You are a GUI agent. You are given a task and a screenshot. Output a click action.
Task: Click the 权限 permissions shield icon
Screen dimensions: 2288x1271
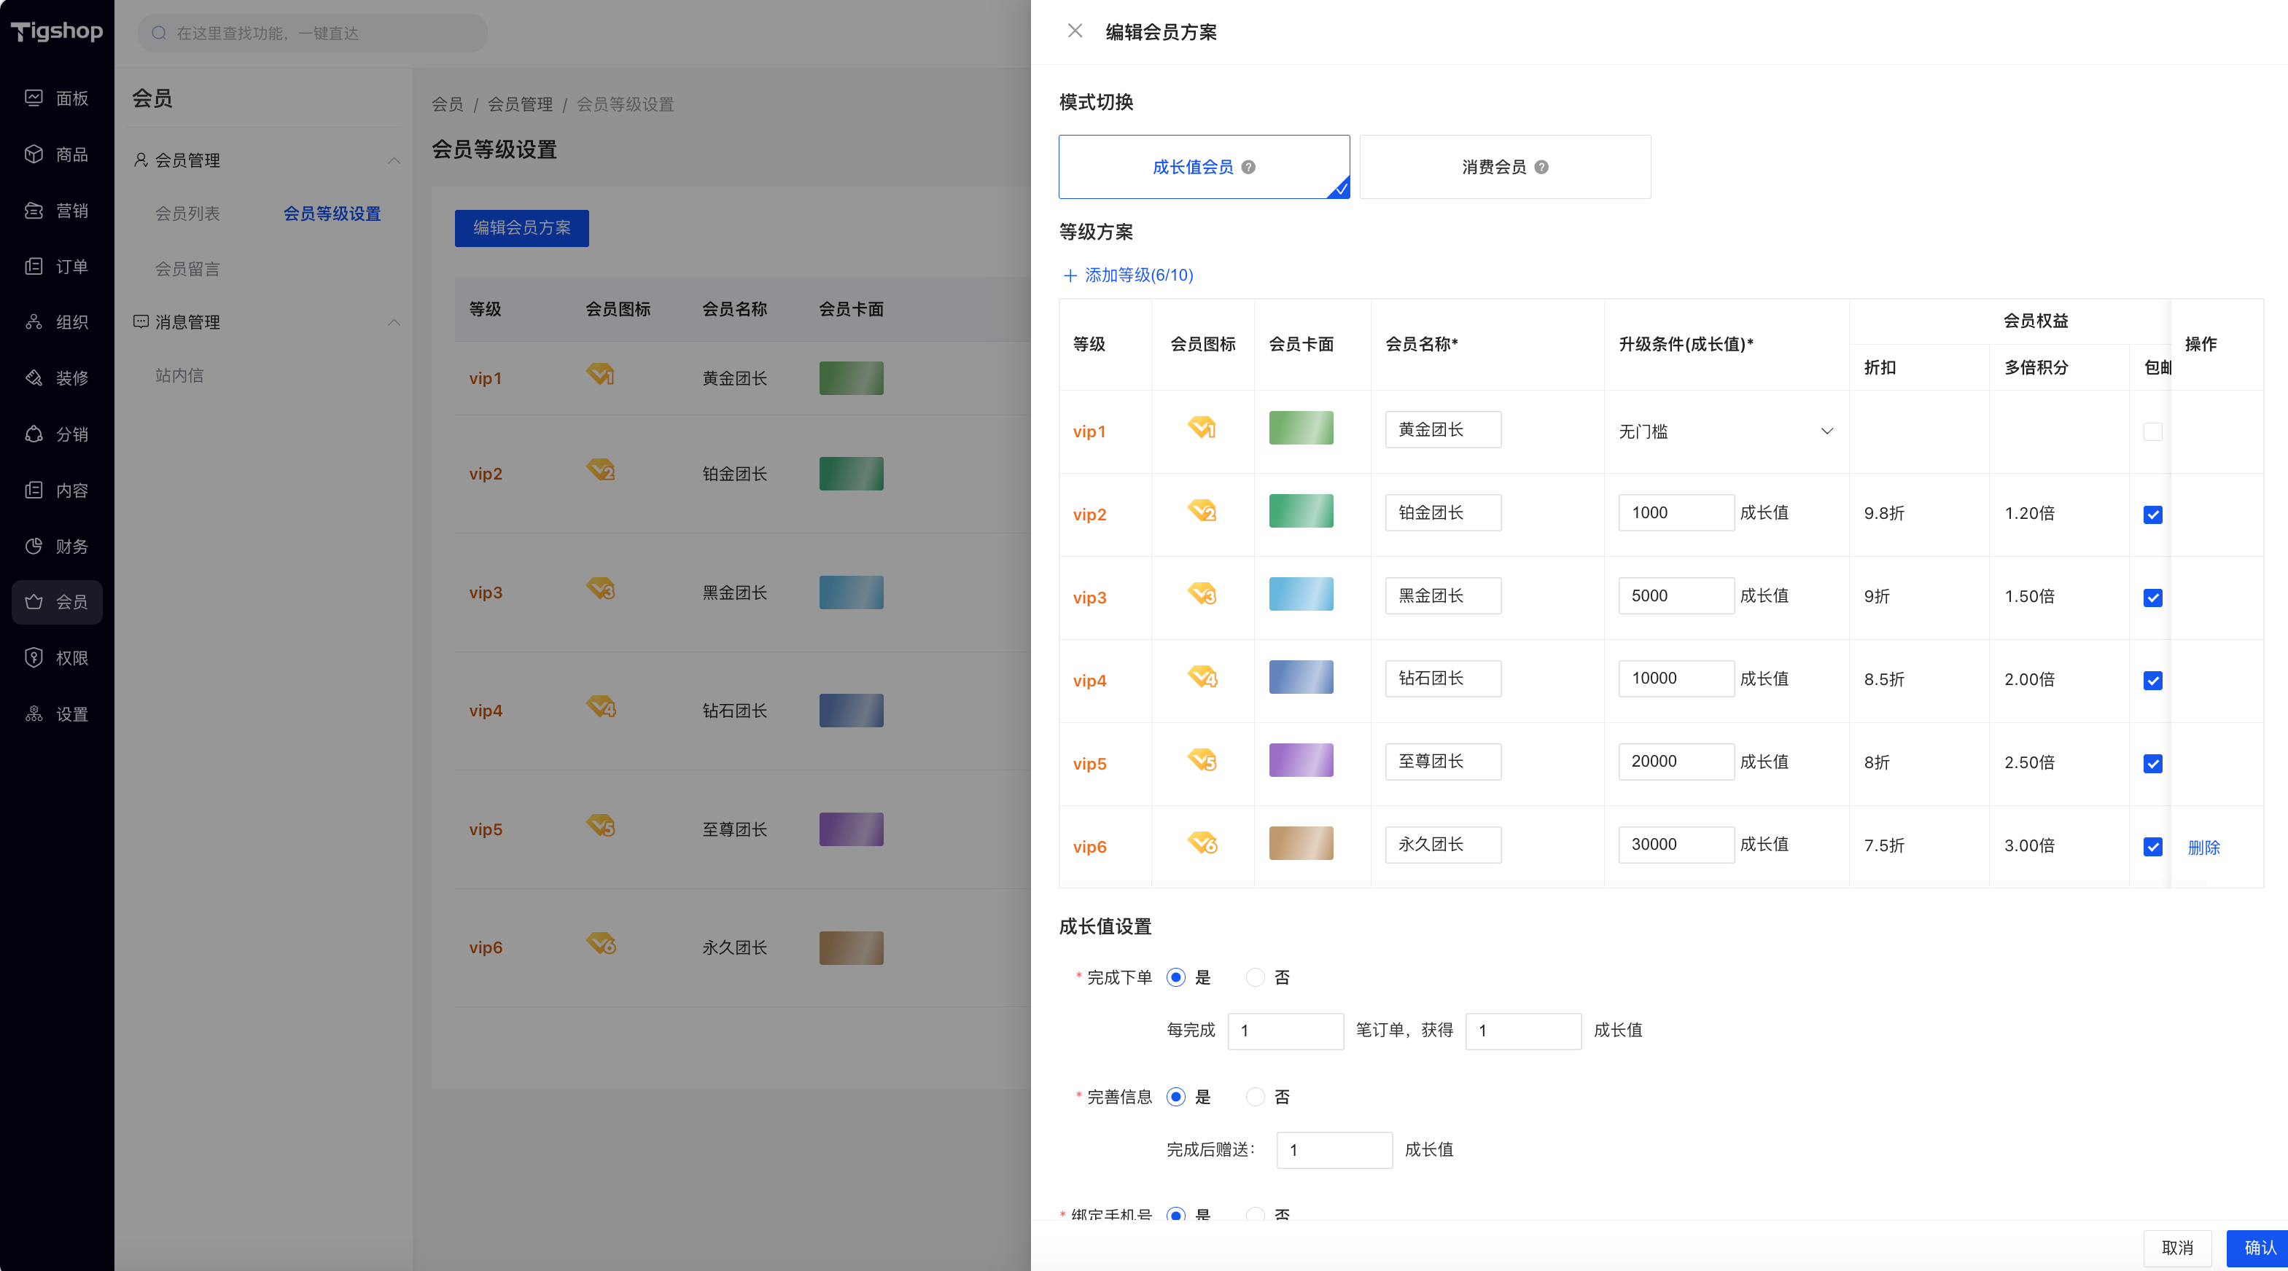click(34, 657)
